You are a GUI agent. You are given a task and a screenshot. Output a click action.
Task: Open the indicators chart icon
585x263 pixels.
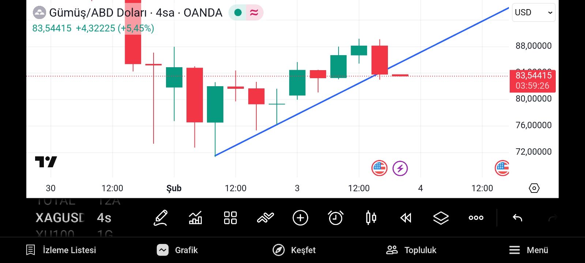[195, 218]
